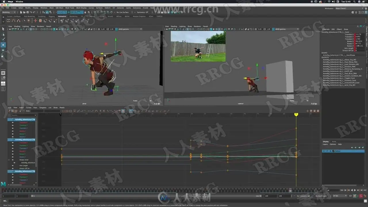Click frame 90 marker on the time slider
The width and height of the screenshot is (368, 207).
(x=290, y=191)
